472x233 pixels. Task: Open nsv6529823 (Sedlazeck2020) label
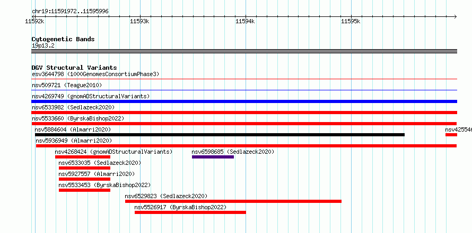[x=166, y=196]
